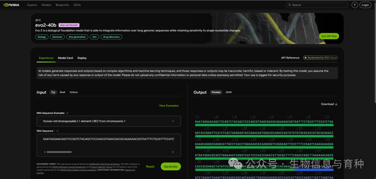Click the Reset button
This screenshot has height=179, width=376.
pos(150,166)
